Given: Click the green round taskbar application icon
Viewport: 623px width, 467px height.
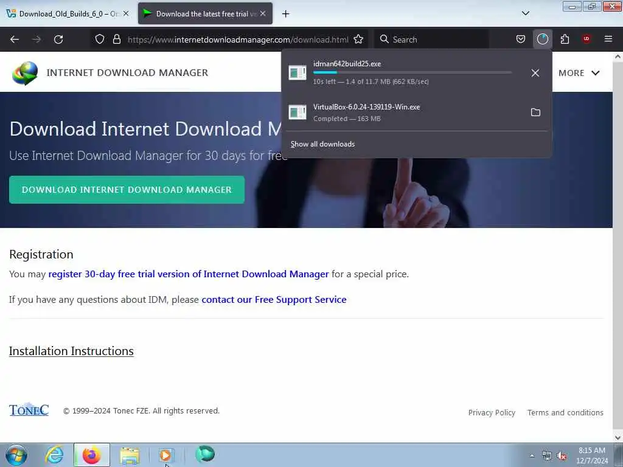Looking at the screenshot, I should (205, 454).
